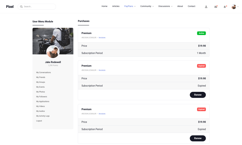Image resolution: width=242 pixels, height=145 pixels.
Task: Open the Home menu item
Action: [104, 6]
